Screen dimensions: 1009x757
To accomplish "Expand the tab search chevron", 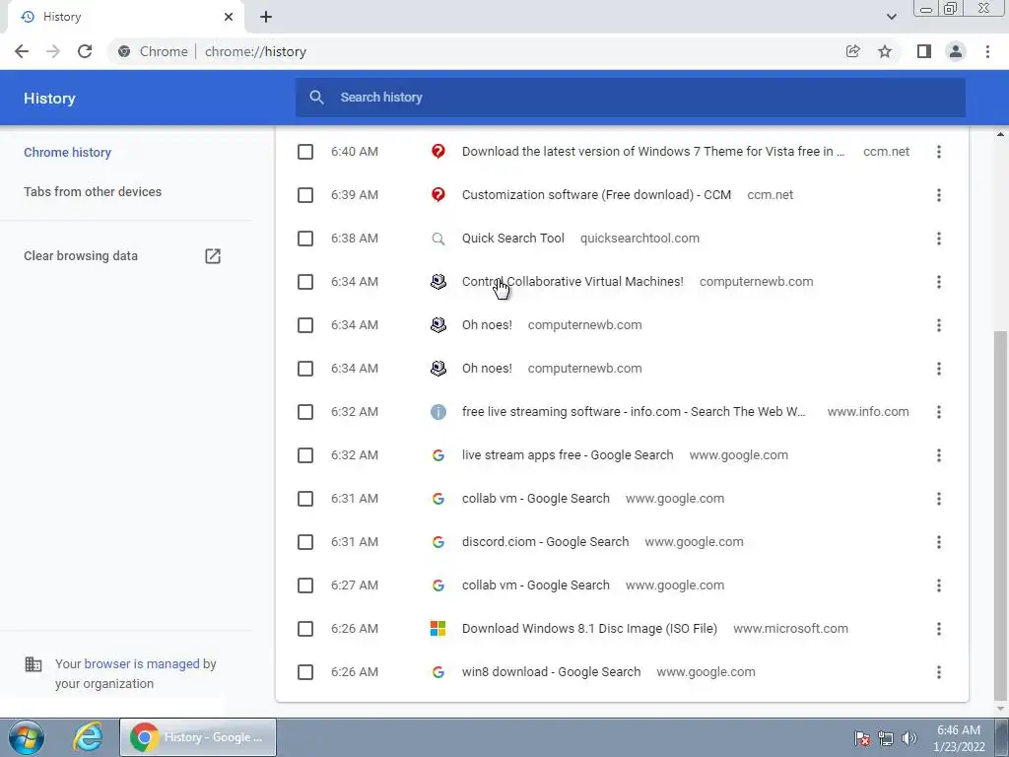I will (x=891, y=17).
